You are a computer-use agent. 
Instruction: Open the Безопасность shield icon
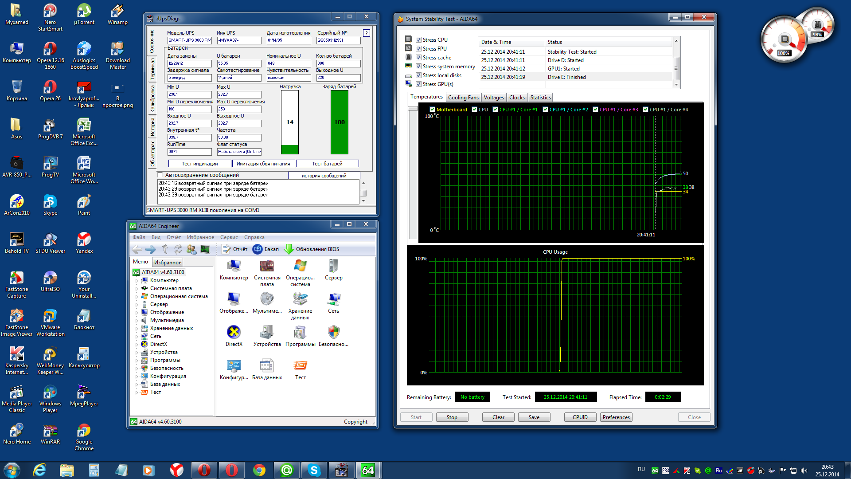[333, 332]
